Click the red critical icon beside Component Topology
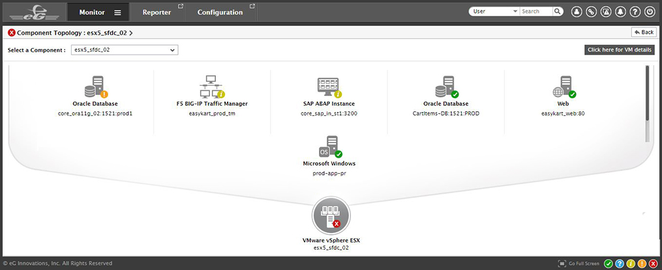 (x=11, y=33)
